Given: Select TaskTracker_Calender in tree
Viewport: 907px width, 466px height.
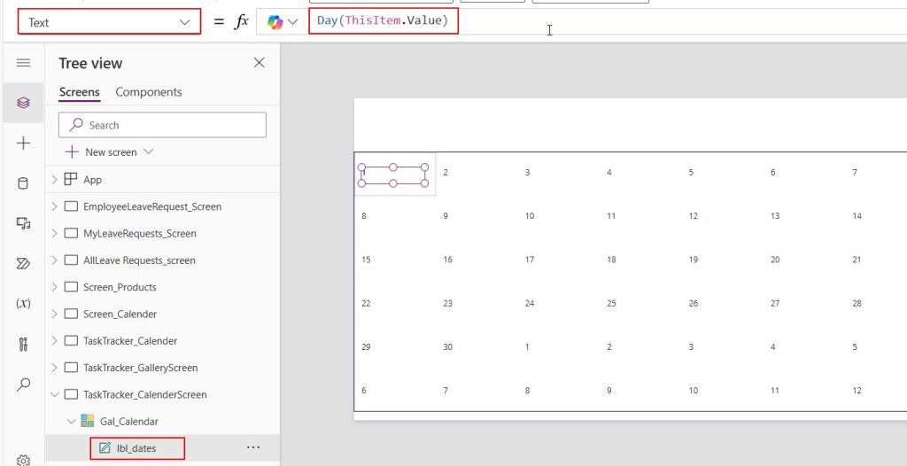Looking at the screenshot, I should (130, 340).
